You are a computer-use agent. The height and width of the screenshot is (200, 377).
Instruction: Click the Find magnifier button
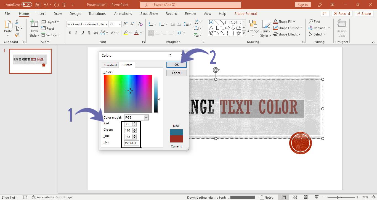pos(315,21)
